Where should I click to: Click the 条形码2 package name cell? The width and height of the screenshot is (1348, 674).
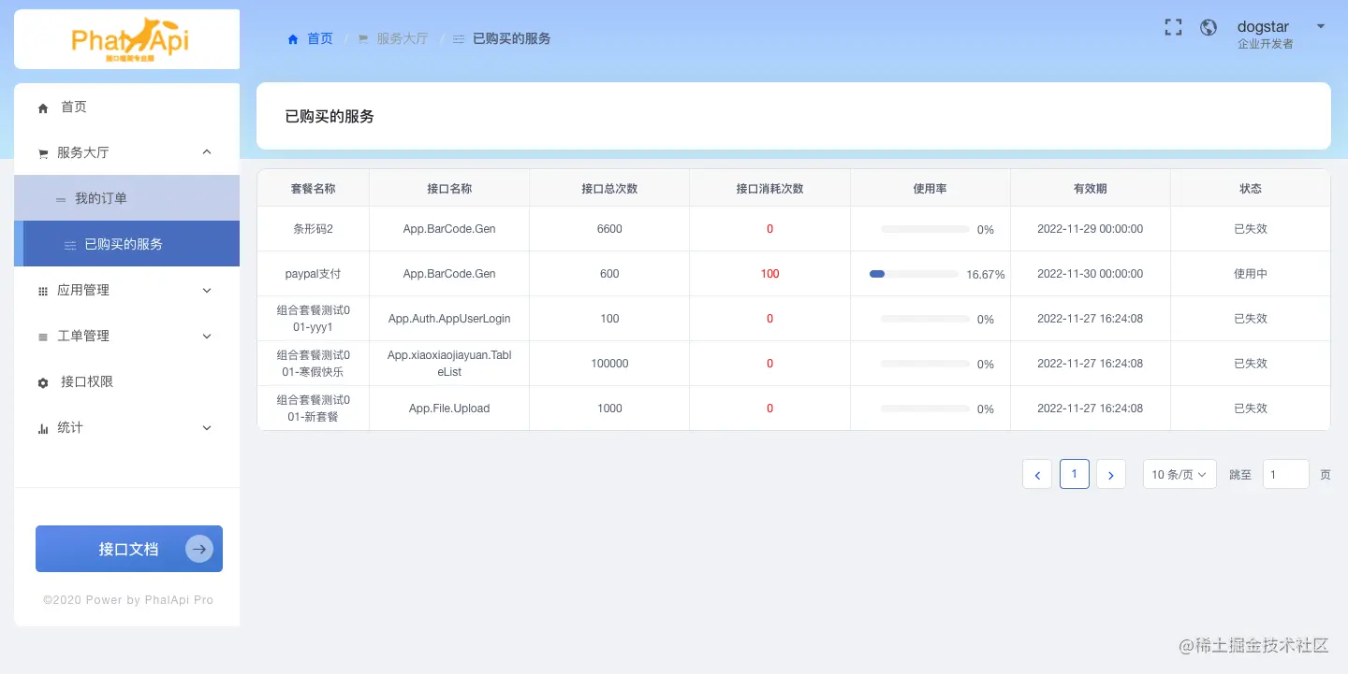pos(313,229)
